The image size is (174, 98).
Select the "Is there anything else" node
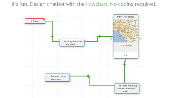127,88
